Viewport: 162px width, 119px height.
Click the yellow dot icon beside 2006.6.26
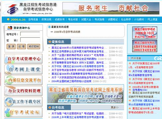8,19
